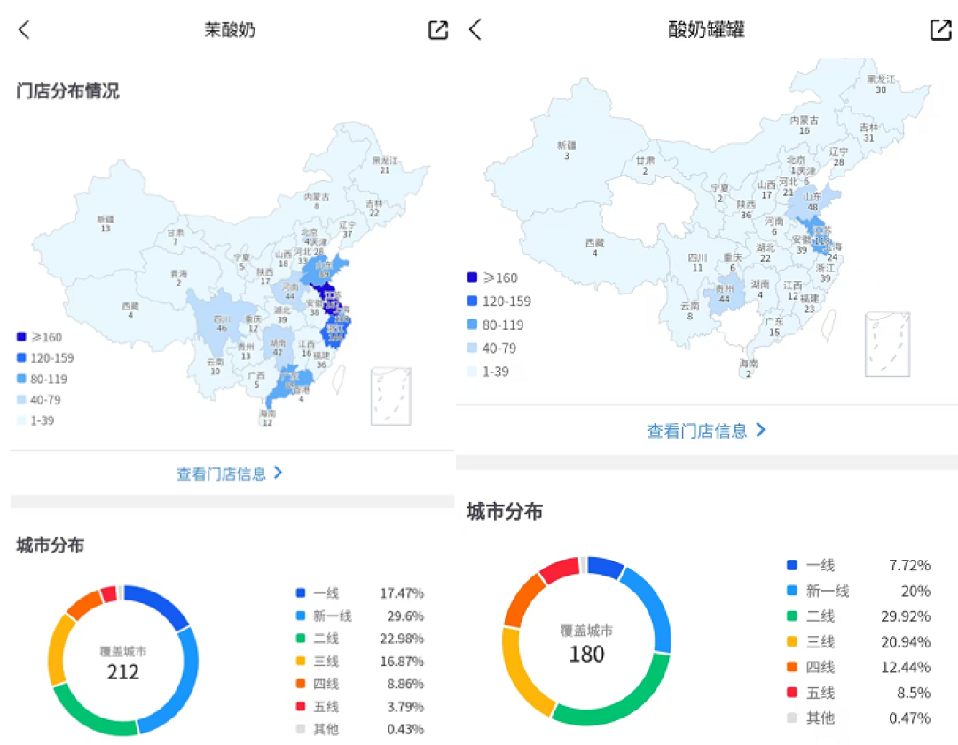Select 新一线 29.6% legend row
Image resolution: width=958 pixels, height=745 pixels.
[x=360, y=616]
